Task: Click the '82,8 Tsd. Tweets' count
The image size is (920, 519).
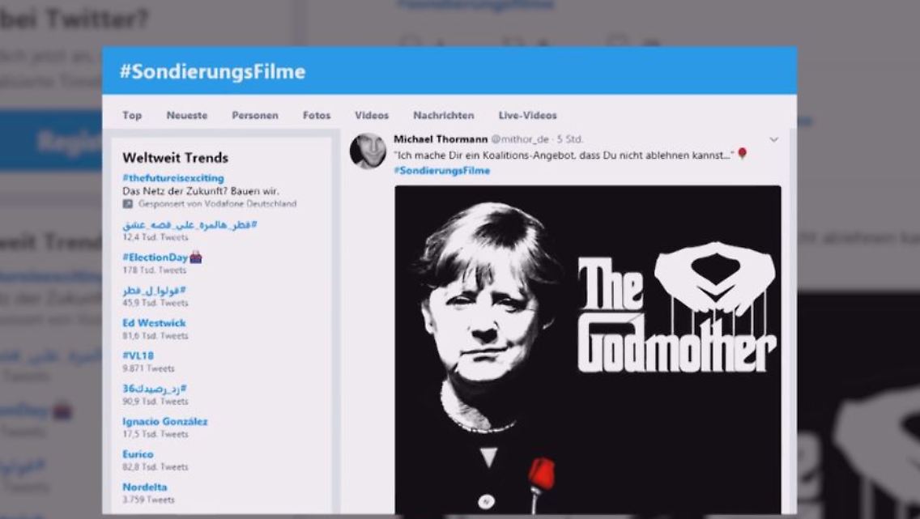Action: (155, 467)
